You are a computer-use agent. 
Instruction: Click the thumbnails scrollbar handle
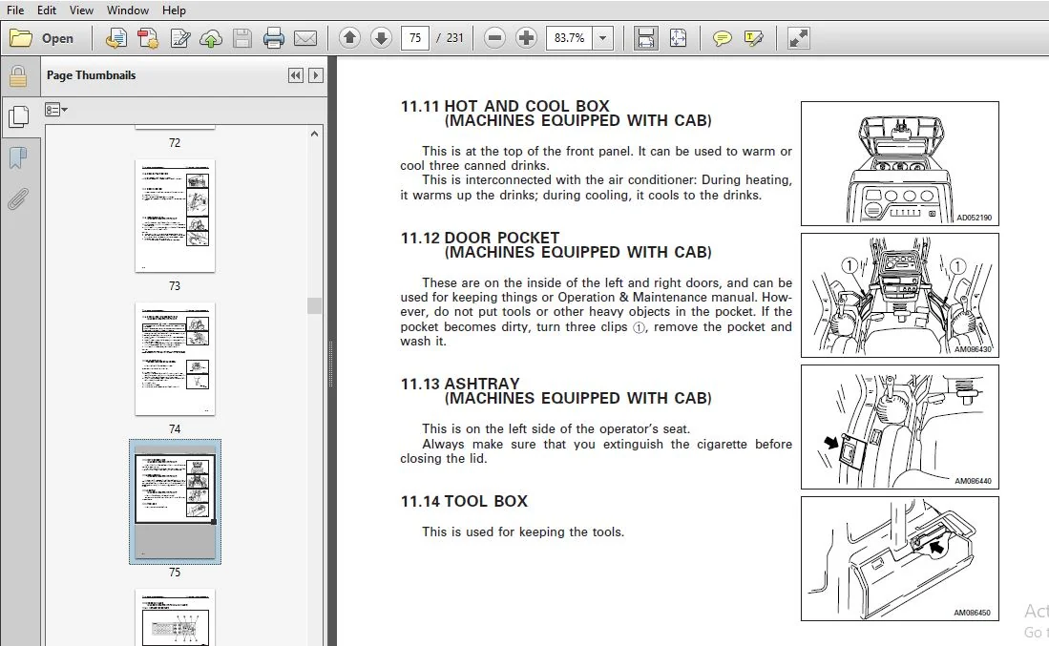click(x=314, y=305)
